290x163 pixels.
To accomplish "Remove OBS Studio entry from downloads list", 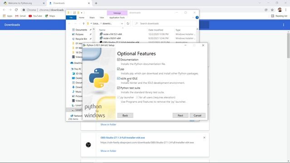I will click(204, 138).
